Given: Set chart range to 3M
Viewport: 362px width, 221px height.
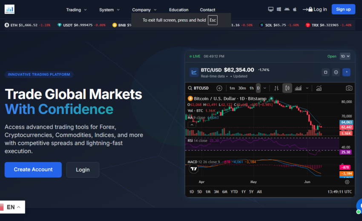Looking at the screenshot, I should click(x=216, y=192).
